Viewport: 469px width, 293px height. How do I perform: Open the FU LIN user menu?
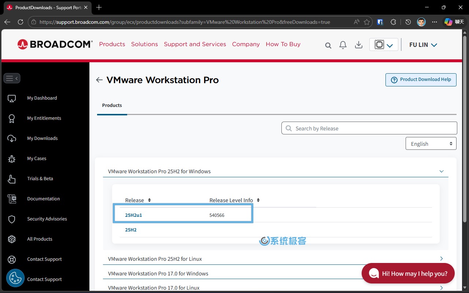click(x=423, y=45)
